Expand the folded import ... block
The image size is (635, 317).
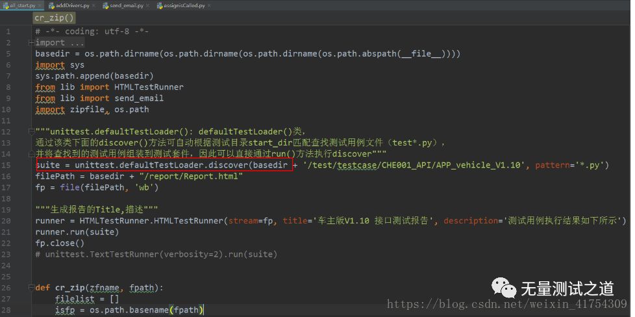tap(31, 43)
